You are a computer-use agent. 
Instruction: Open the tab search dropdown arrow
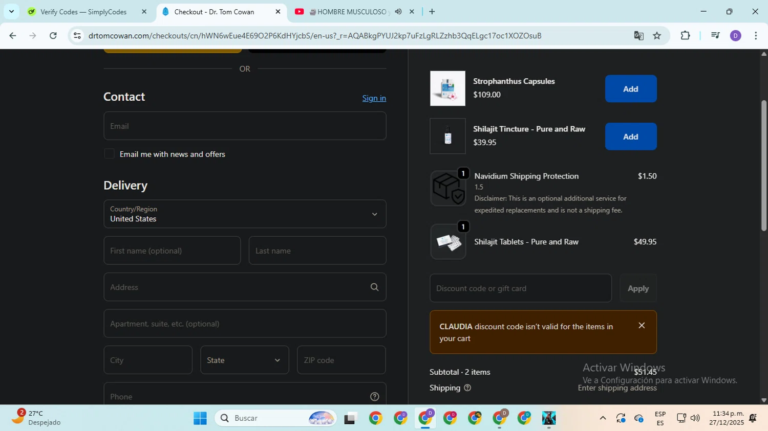click(x=11, y=11)
